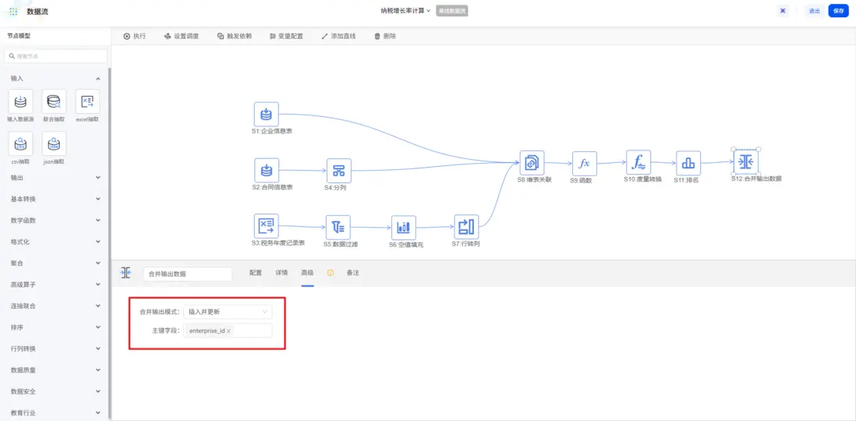Select the S11:排名 node
The width and height of the screenshot is (856, 421).
pyautogui.click(x=688, y=164)
